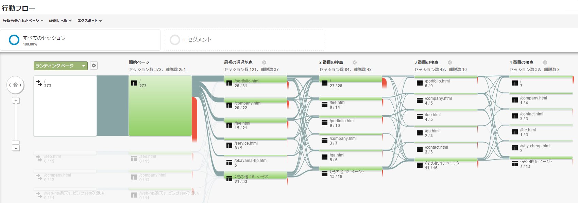
Task: Select the /okayama-hp.html page node
Action: (x=251, y=161)
